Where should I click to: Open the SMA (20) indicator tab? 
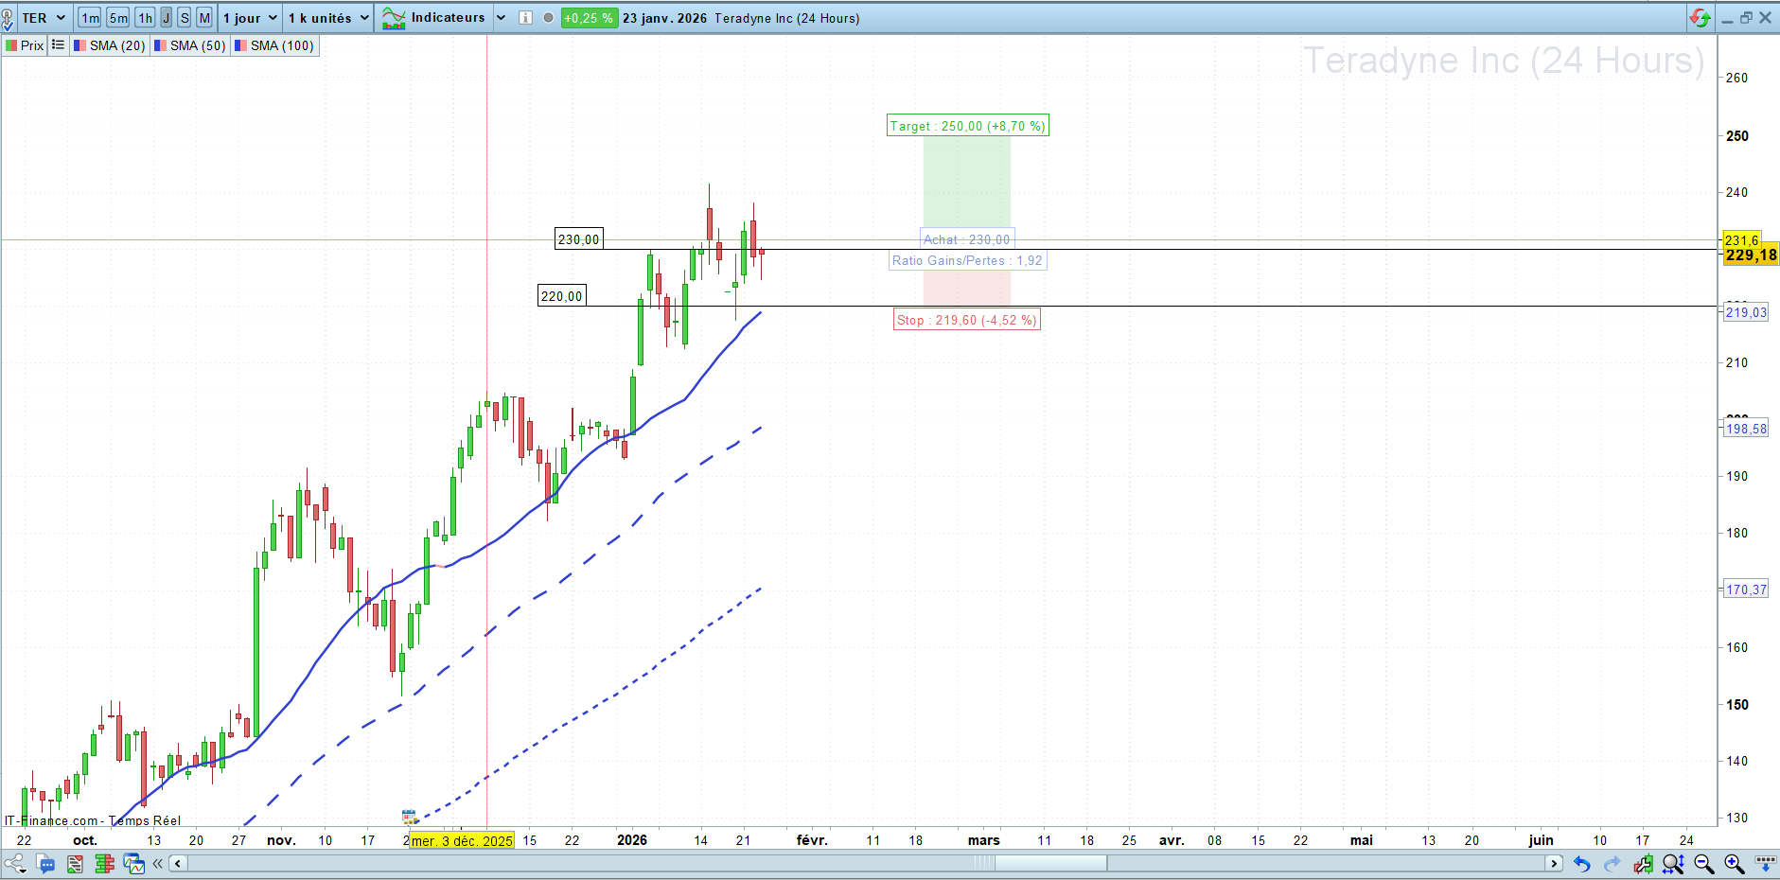tap(110, 45)
